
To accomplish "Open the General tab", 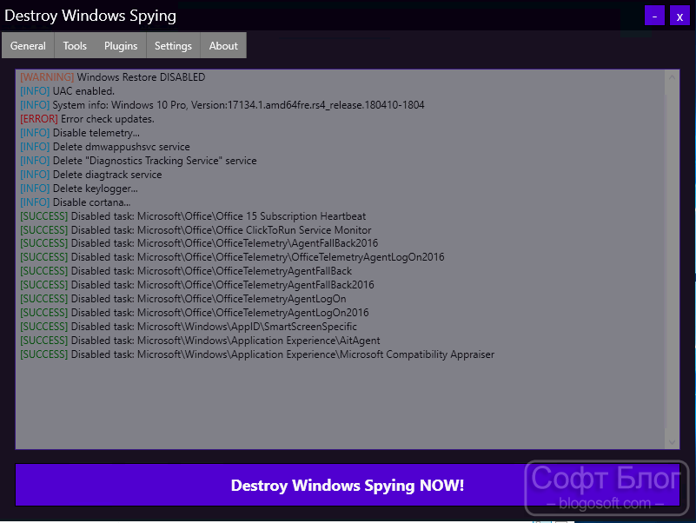I will (x=28, y=45).
